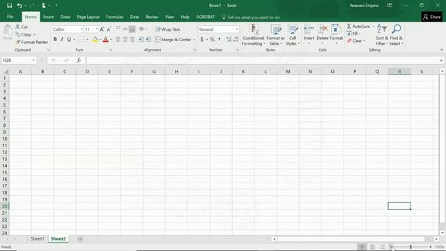Click the formula bar input area
This screenshot has width=446, height=251.
click(263, 61)
